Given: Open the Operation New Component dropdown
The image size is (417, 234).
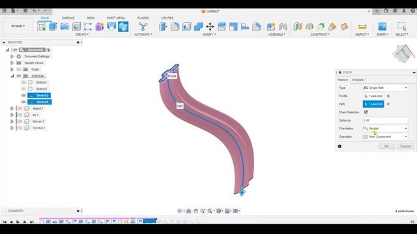Looking at the screenshot, I should (385, 136).
